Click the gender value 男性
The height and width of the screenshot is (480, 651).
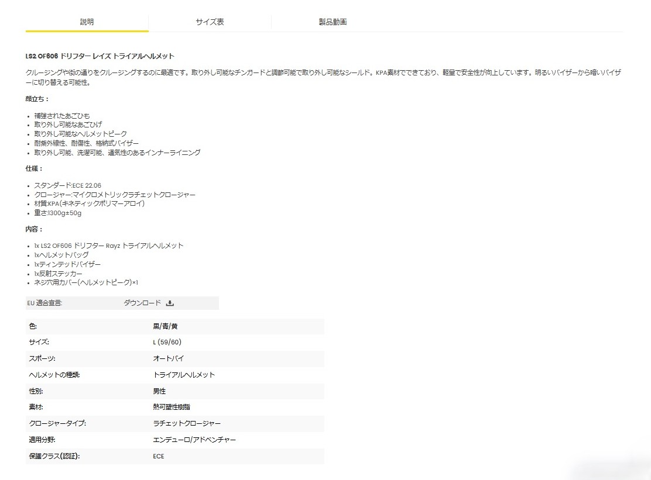pos(159,391)
